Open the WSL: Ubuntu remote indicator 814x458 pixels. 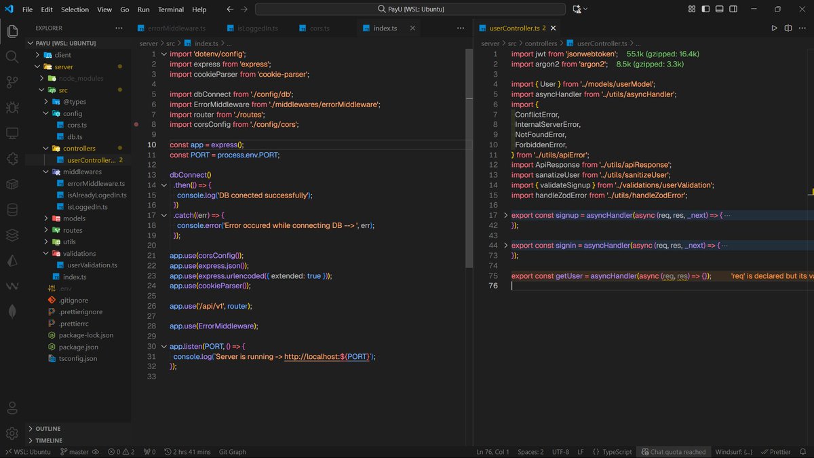click(28, 452)
